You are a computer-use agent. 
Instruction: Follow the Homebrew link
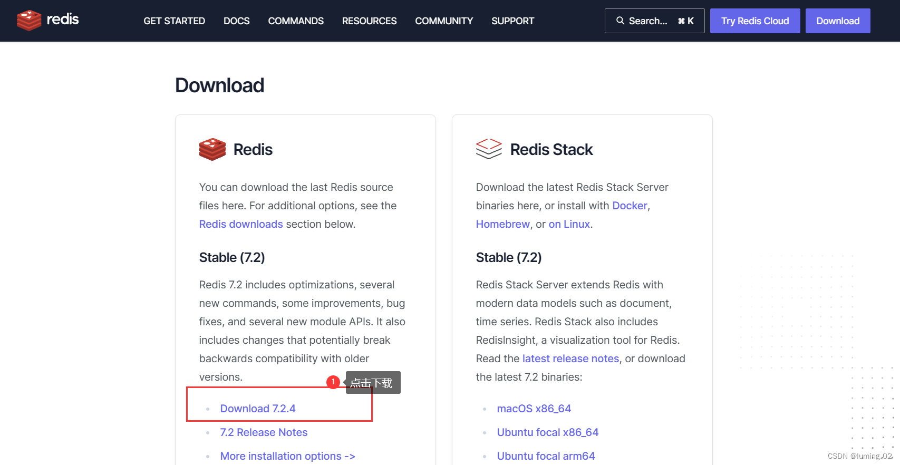[x=502, y=224]
